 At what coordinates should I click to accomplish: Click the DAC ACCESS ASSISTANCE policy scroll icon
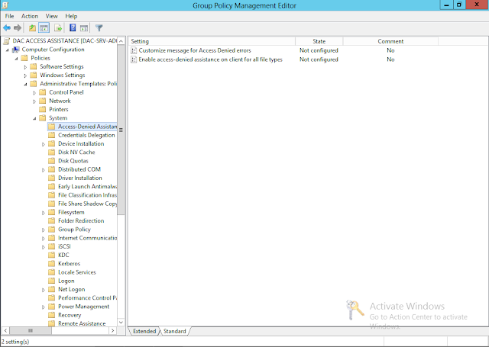click(6, 40)
